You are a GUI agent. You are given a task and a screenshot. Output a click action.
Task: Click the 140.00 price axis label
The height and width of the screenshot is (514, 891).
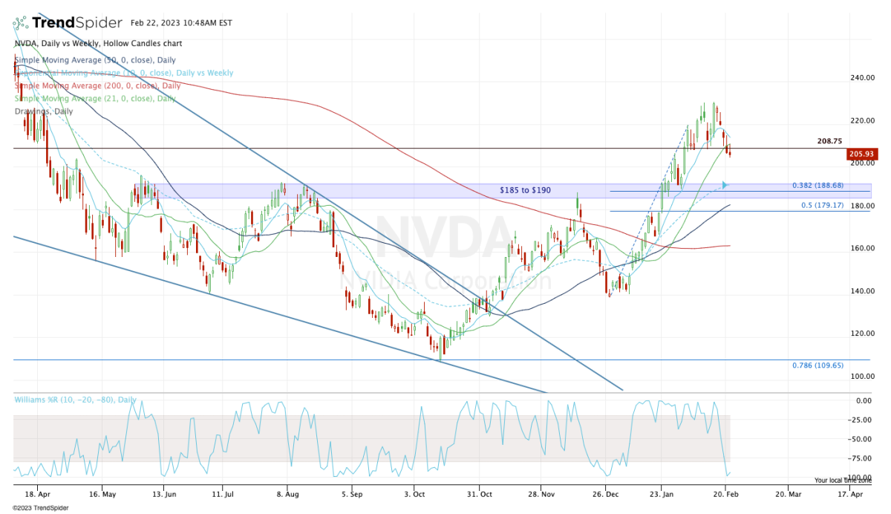862,291
